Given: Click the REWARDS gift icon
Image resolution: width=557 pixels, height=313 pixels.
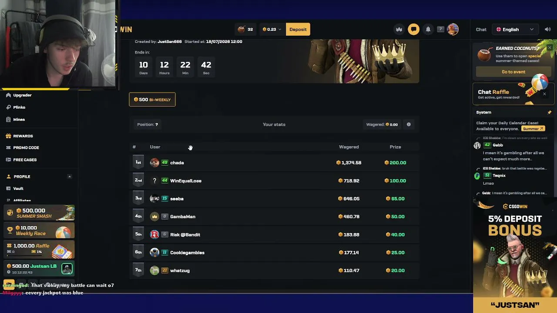Looking at the screenshot, I should 8,136.
